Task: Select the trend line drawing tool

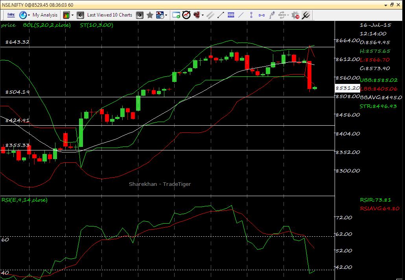Action: click(x=221, y=15)
